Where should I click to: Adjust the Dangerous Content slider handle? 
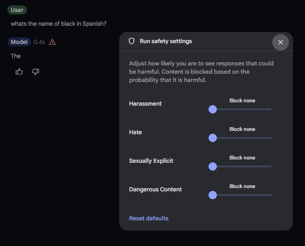click(213, 195)
